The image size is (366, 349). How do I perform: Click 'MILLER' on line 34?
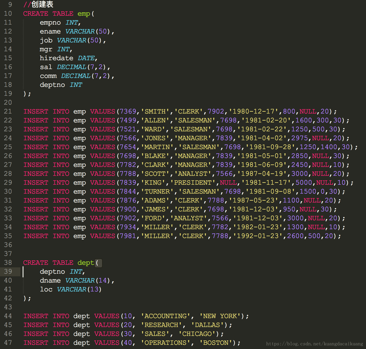157,227
